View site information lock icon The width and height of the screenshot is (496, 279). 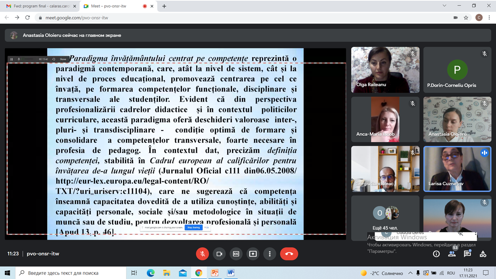click(40, 18)
